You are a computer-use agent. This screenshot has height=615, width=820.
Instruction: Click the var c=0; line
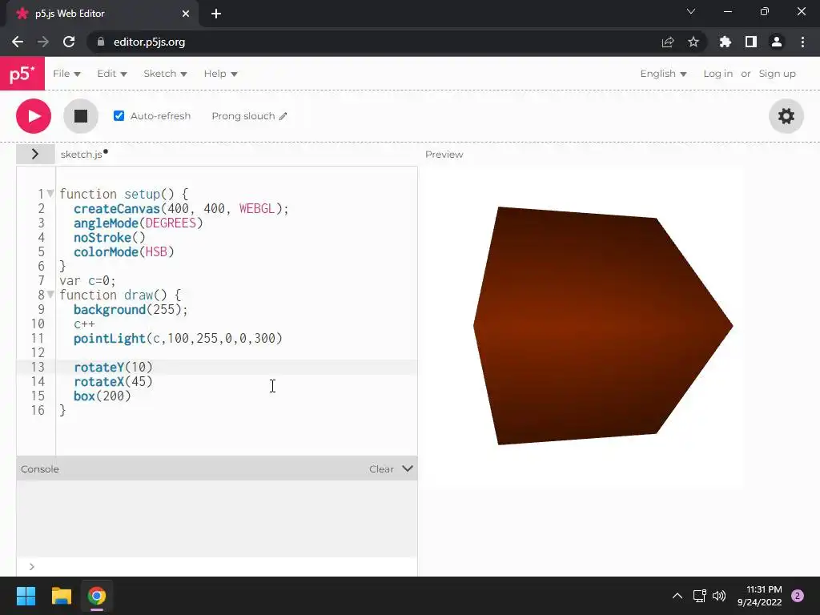coord(87,281)
